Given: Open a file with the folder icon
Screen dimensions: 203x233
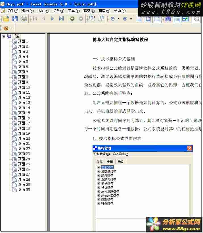Looking at the screenshot, I should point(6,19).
